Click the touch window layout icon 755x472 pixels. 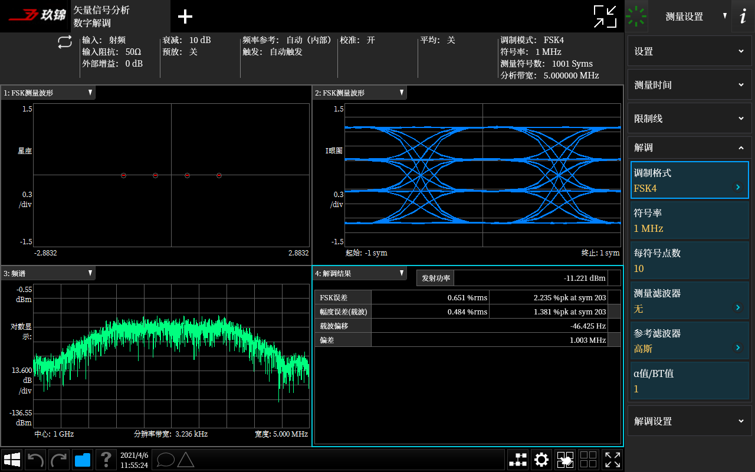(x=565, y=460)
